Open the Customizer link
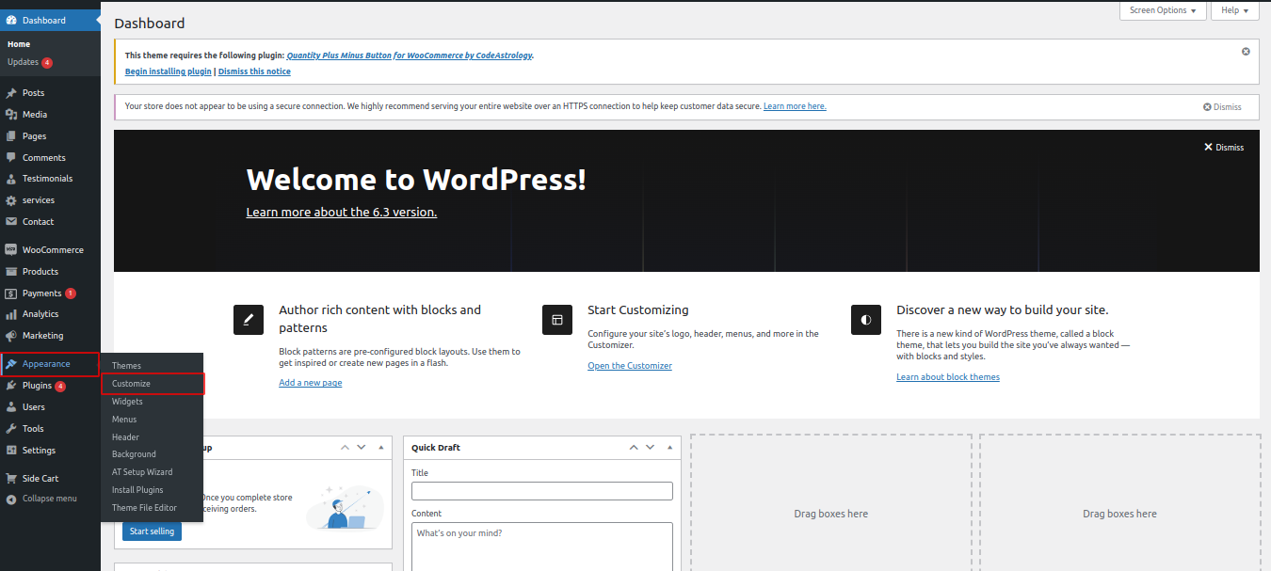 point(629,366)
